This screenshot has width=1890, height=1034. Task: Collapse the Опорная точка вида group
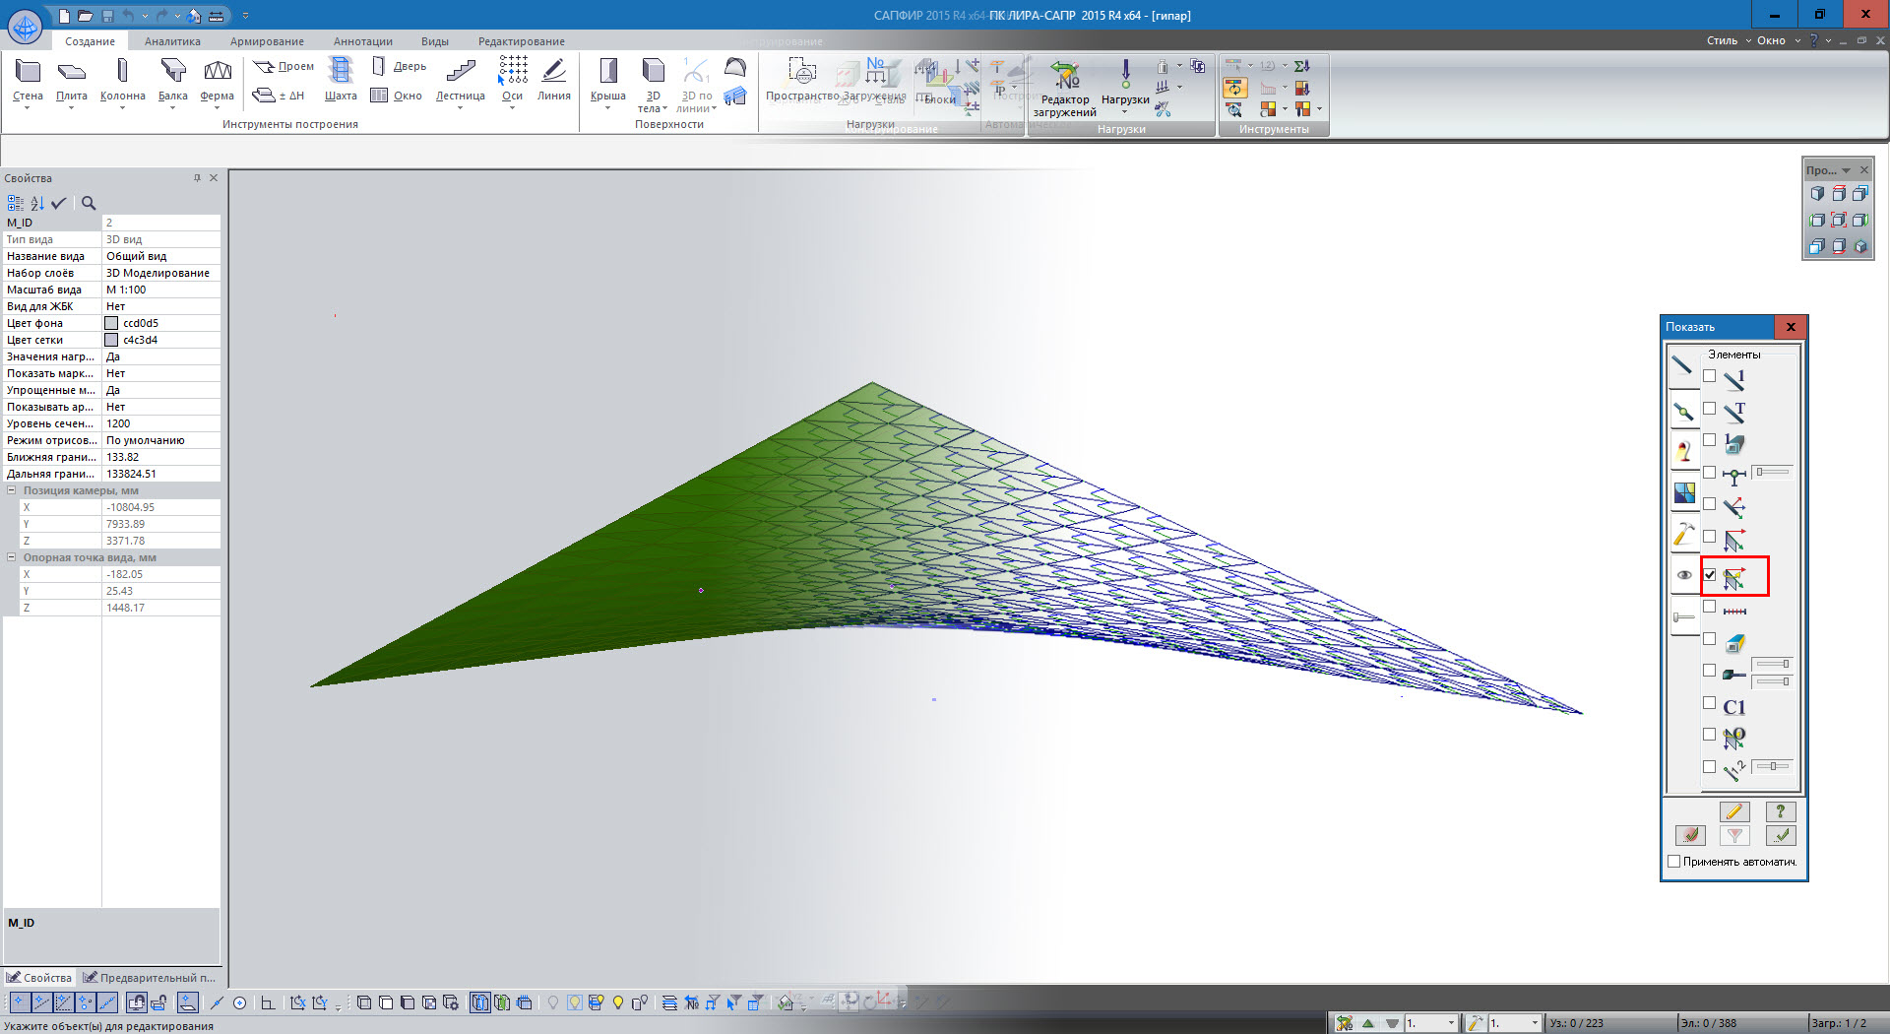tap(12, 557)
